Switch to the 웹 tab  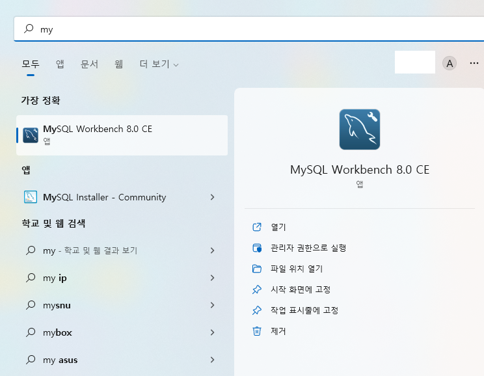(x=119, y=64)
